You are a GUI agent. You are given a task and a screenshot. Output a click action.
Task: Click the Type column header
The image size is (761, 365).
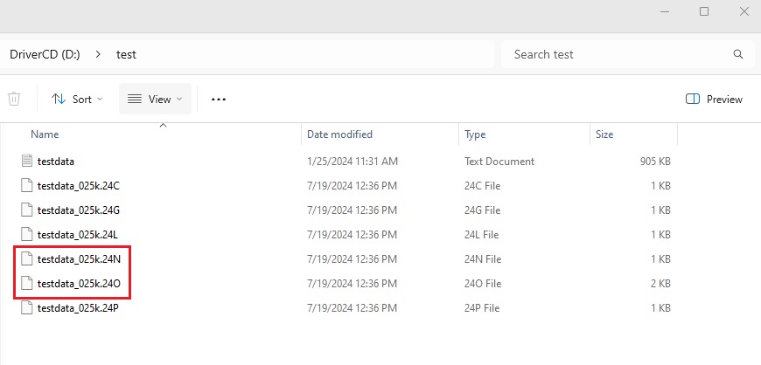(x=475, y=134)
